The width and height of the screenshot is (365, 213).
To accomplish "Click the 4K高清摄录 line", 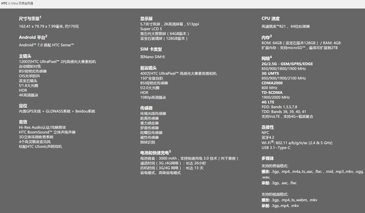I will [28, 95].
